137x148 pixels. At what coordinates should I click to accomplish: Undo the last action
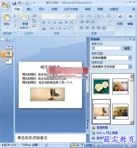(x=19, y=3)
